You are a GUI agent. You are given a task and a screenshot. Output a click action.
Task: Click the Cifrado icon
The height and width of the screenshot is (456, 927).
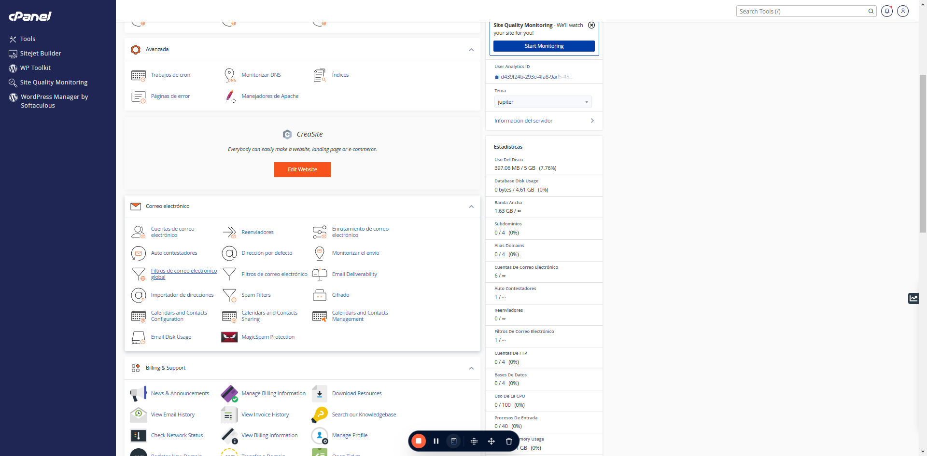(320, 295)
